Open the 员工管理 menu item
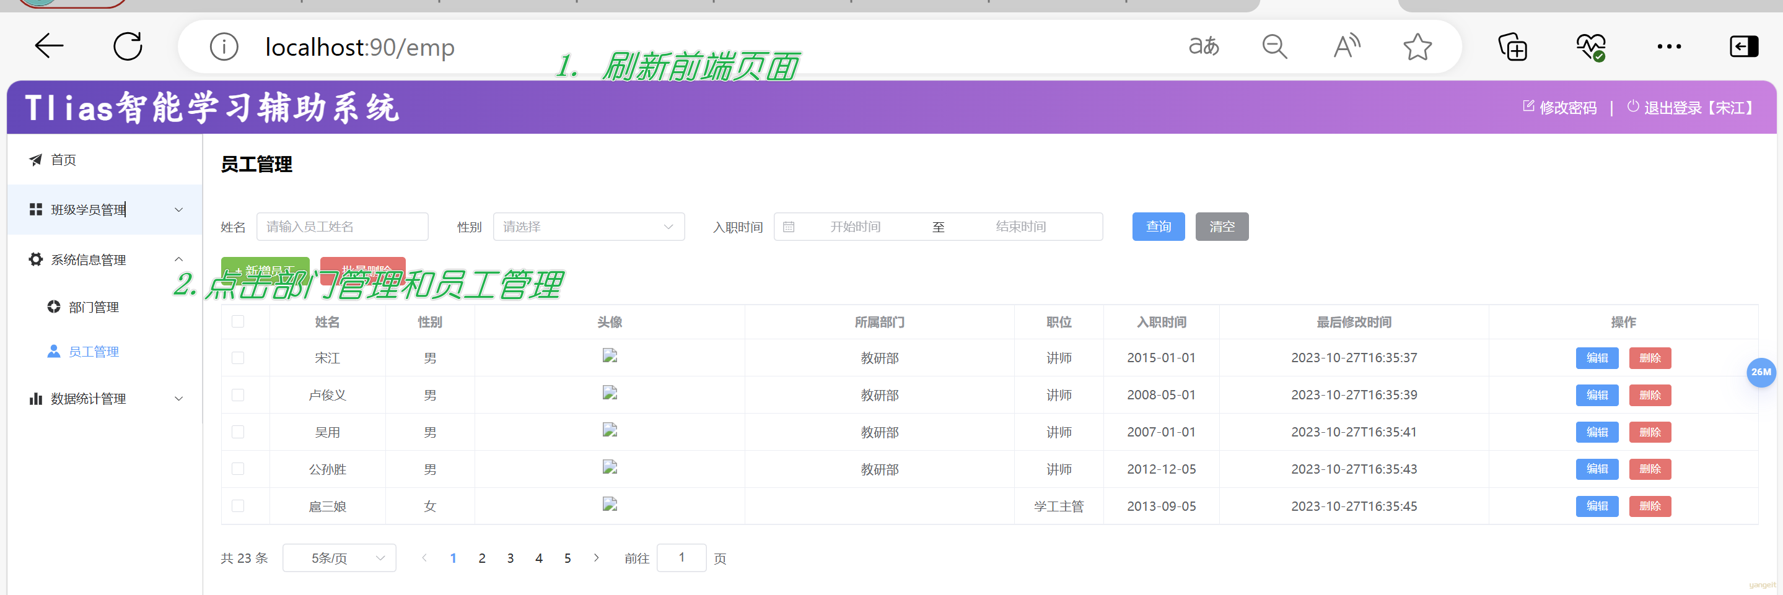 click(x=105, y=351)
